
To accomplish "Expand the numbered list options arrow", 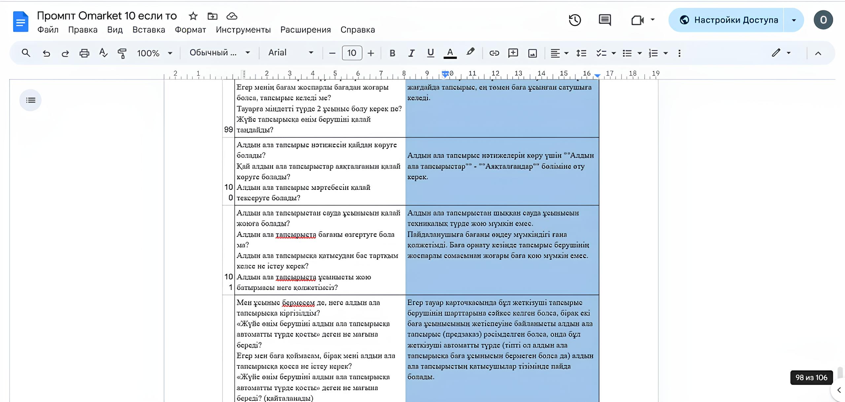I will [x=665, y=53].
